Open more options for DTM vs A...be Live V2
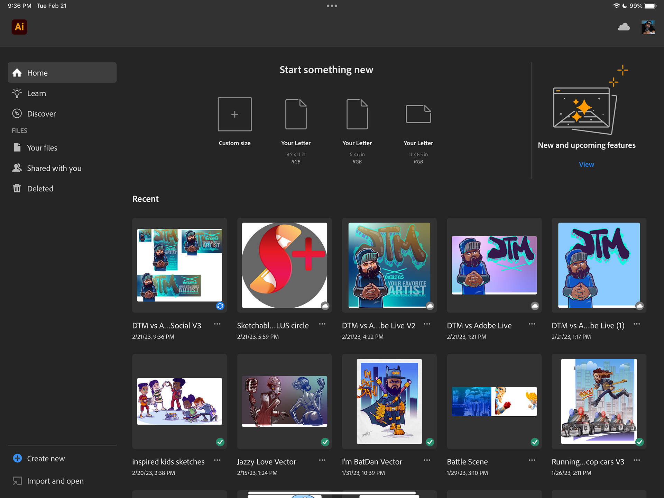The width and height of the screenshot is (664, 498). 427,324
